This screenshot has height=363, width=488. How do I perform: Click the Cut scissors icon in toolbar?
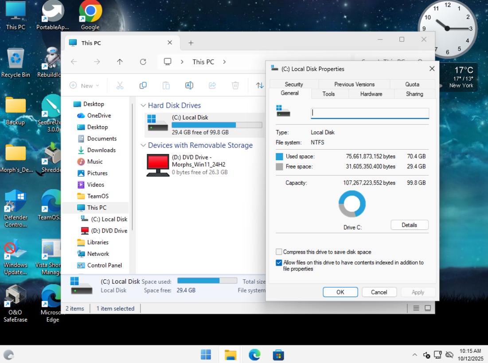[x=120, y=85]
